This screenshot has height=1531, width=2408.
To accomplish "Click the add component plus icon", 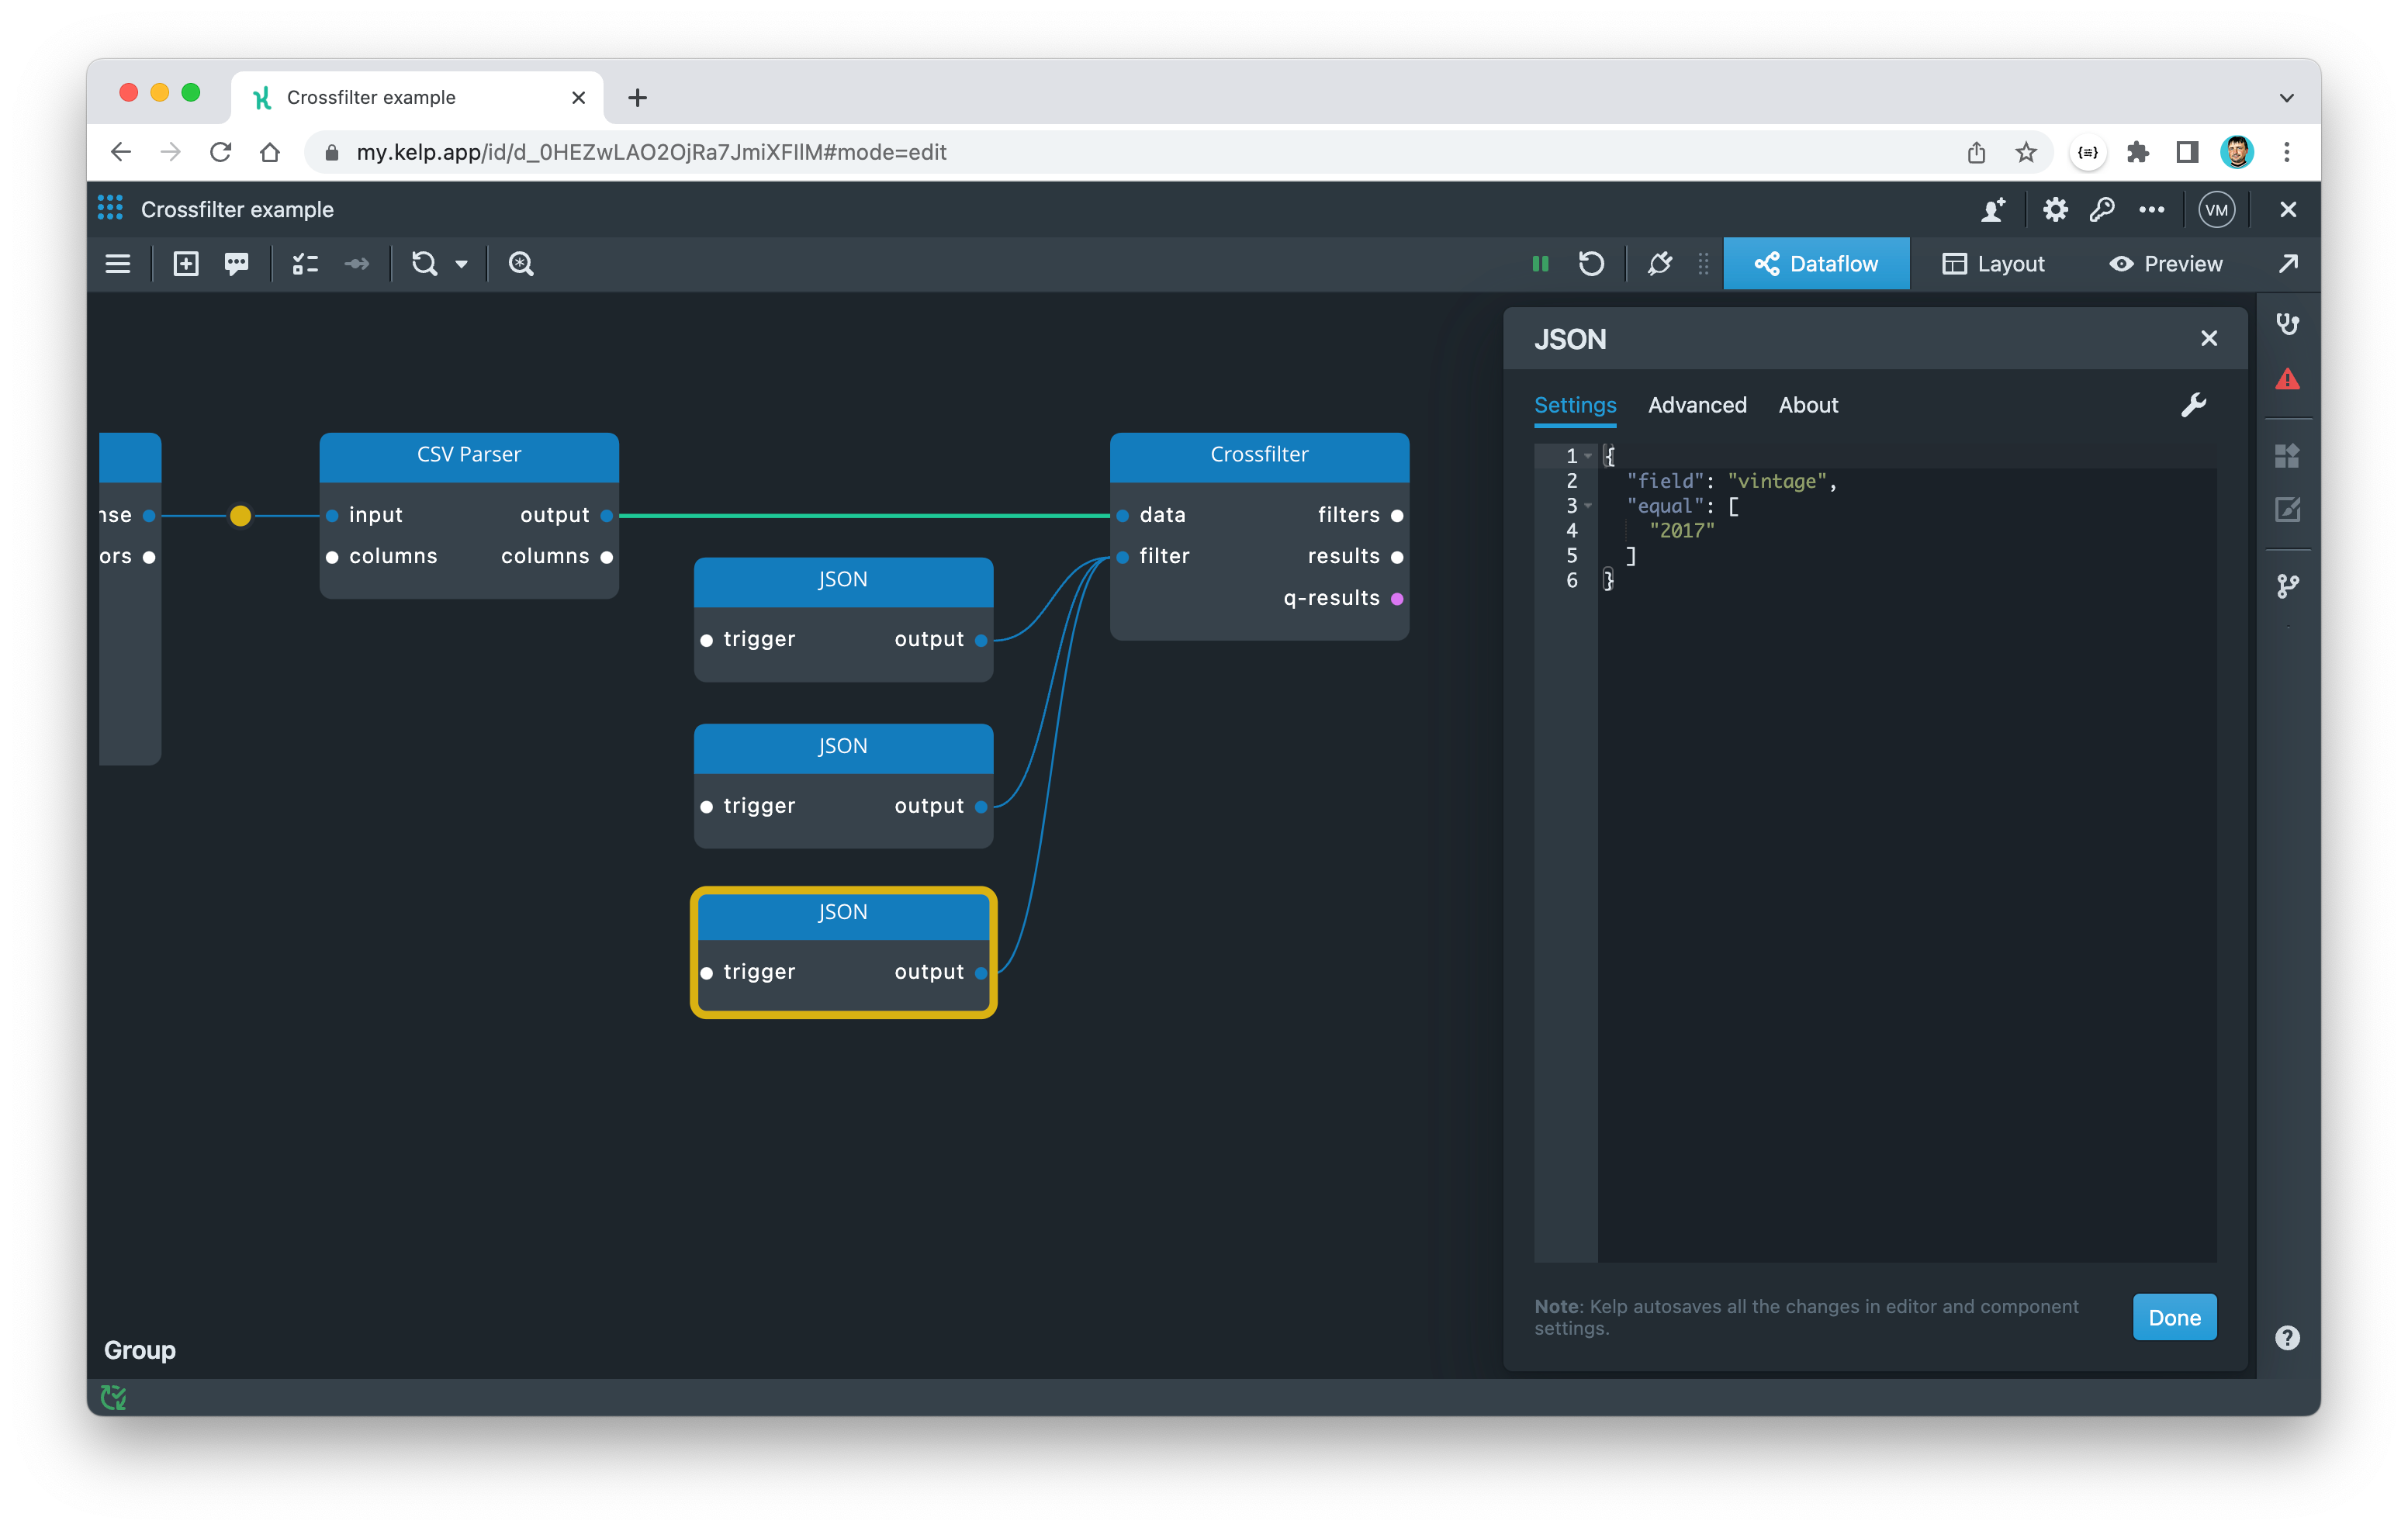I will click(x=186, y=264).
